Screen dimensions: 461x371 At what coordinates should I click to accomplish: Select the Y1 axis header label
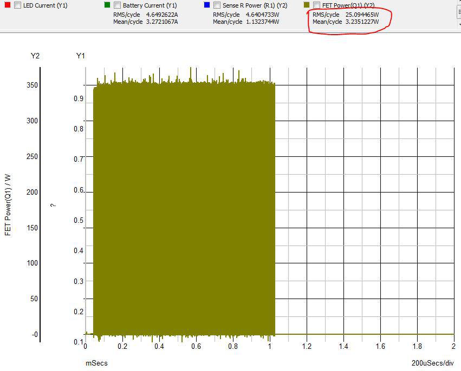coord(81,56)
